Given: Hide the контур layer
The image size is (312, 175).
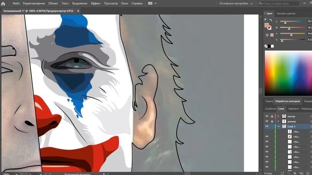Looking at the screenshot, I should pos(267,116).
